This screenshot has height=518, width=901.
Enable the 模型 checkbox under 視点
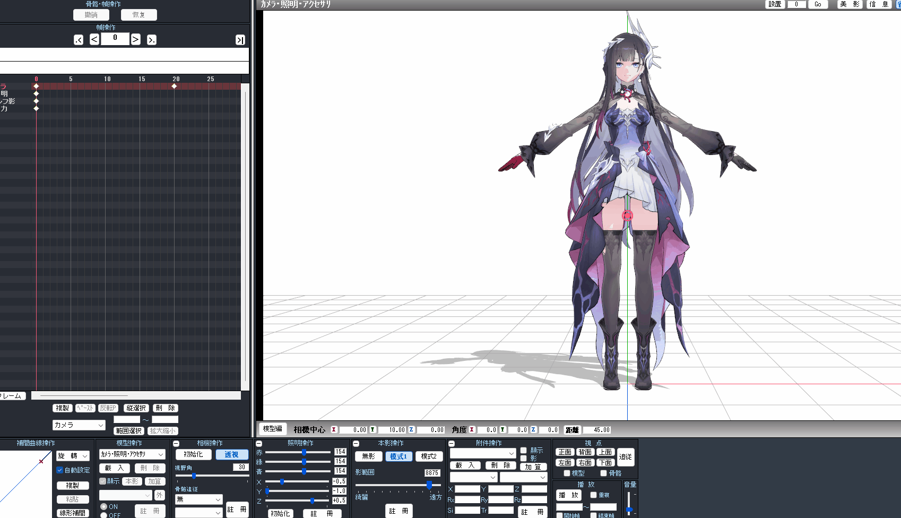[567, 473]
